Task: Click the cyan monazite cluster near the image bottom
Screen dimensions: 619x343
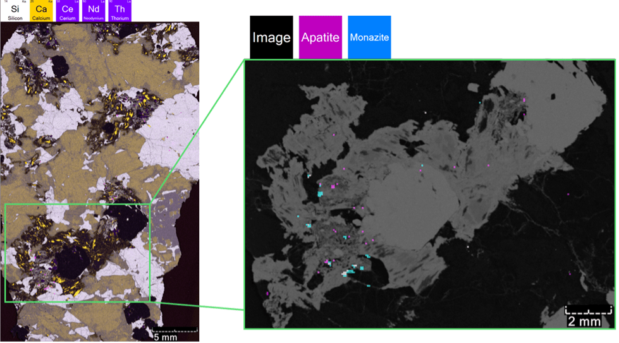Action: pyautogui.click(x=349, y=271)
